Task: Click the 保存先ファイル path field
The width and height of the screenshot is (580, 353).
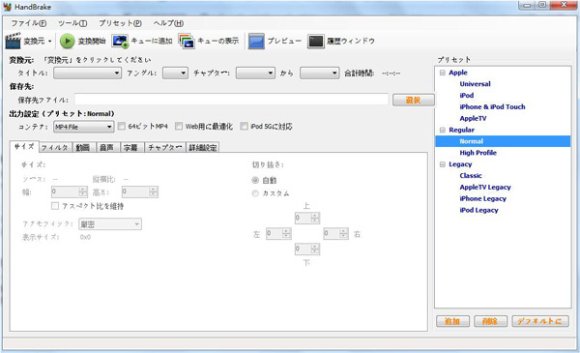Action: coord(232,100)
